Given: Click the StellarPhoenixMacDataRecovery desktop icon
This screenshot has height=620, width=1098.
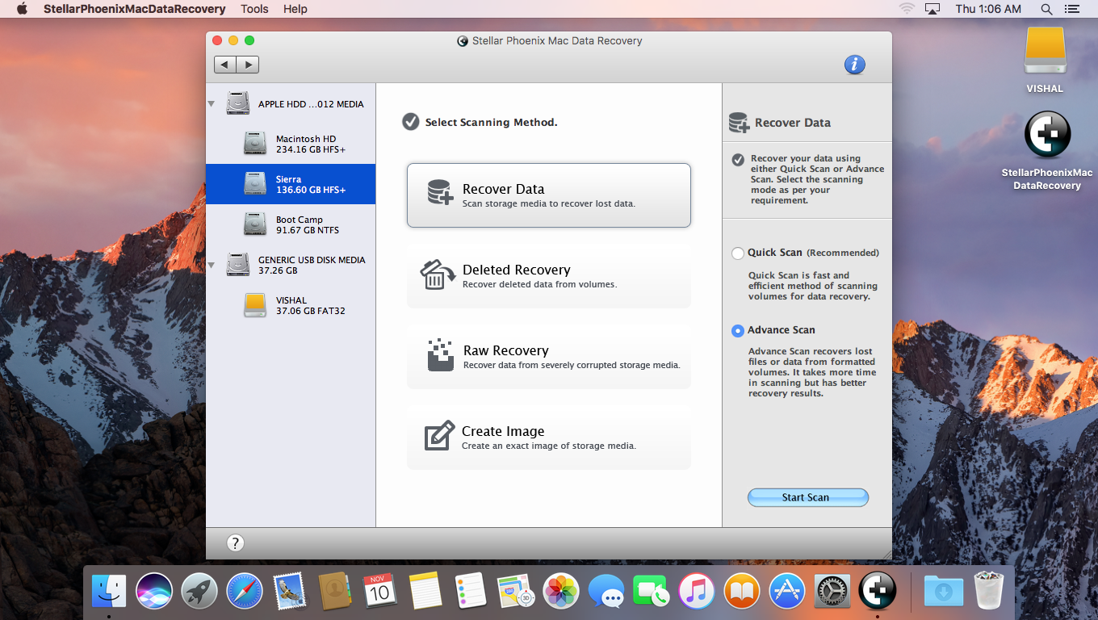Looking at the screenshot, I should pyautogui.click(x=1047, y=134).
